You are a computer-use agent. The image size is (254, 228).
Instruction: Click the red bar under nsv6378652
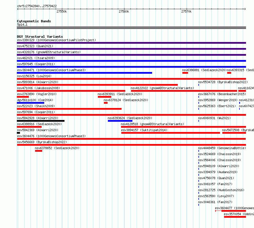(39, 151)
